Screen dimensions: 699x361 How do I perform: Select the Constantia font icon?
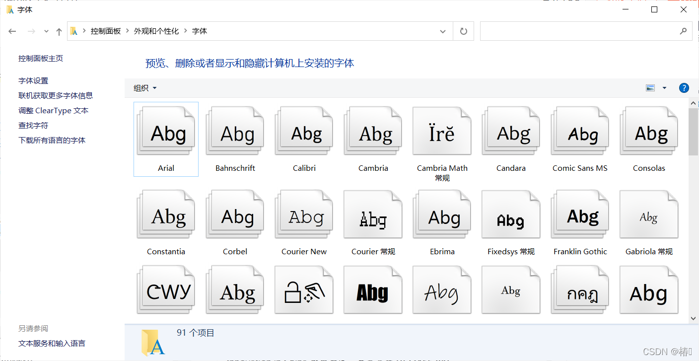point(166,214)
